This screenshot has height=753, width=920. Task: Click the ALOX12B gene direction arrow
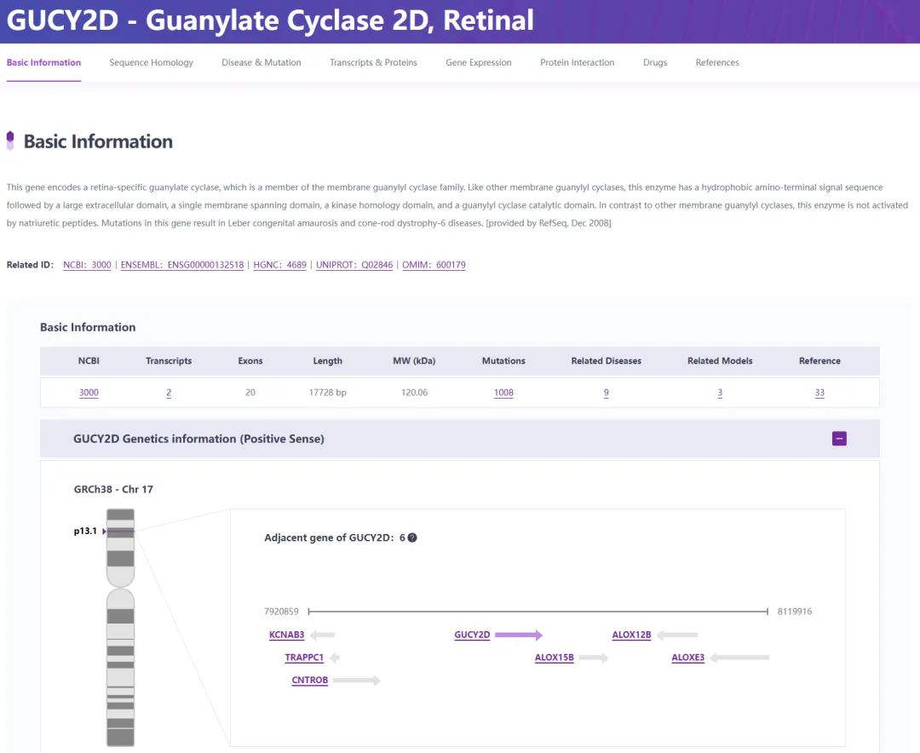tap(677, 635)
